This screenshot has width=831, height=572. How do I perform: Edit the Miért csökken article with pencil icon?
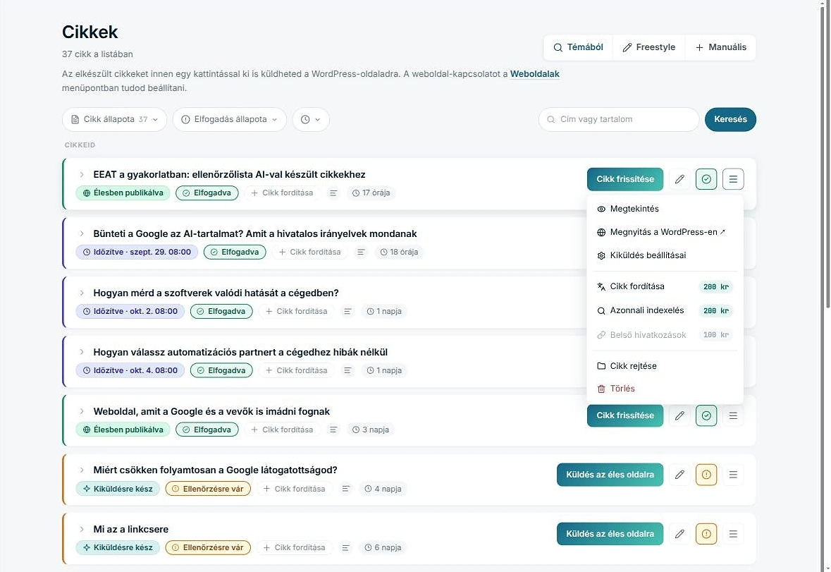679,475
